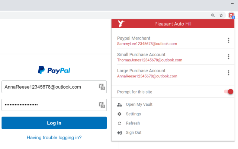
Task: Minimize the browser window
Action: pos(232,3)
